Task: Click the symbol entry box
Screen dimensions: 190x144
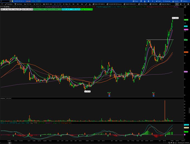Action: pyautogui.click(x=5, y=1)
